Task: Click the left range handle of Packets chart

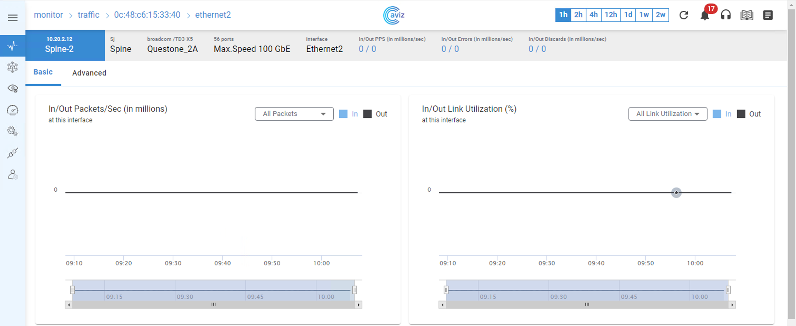Action: pos(73,290)
